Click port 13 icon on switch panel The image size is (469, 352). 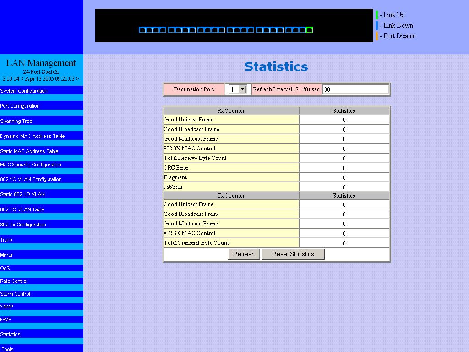point(230,30)
